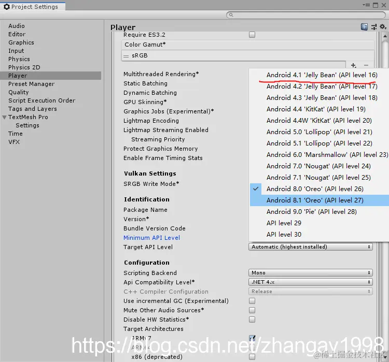Open the window tab options menu icon
The height and width of the screenshot is (362, 389).
(366, 5)
